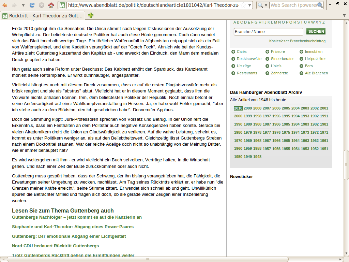Go to the home page icon
This screenshot has height=262, width=349.
pos(51,5)
